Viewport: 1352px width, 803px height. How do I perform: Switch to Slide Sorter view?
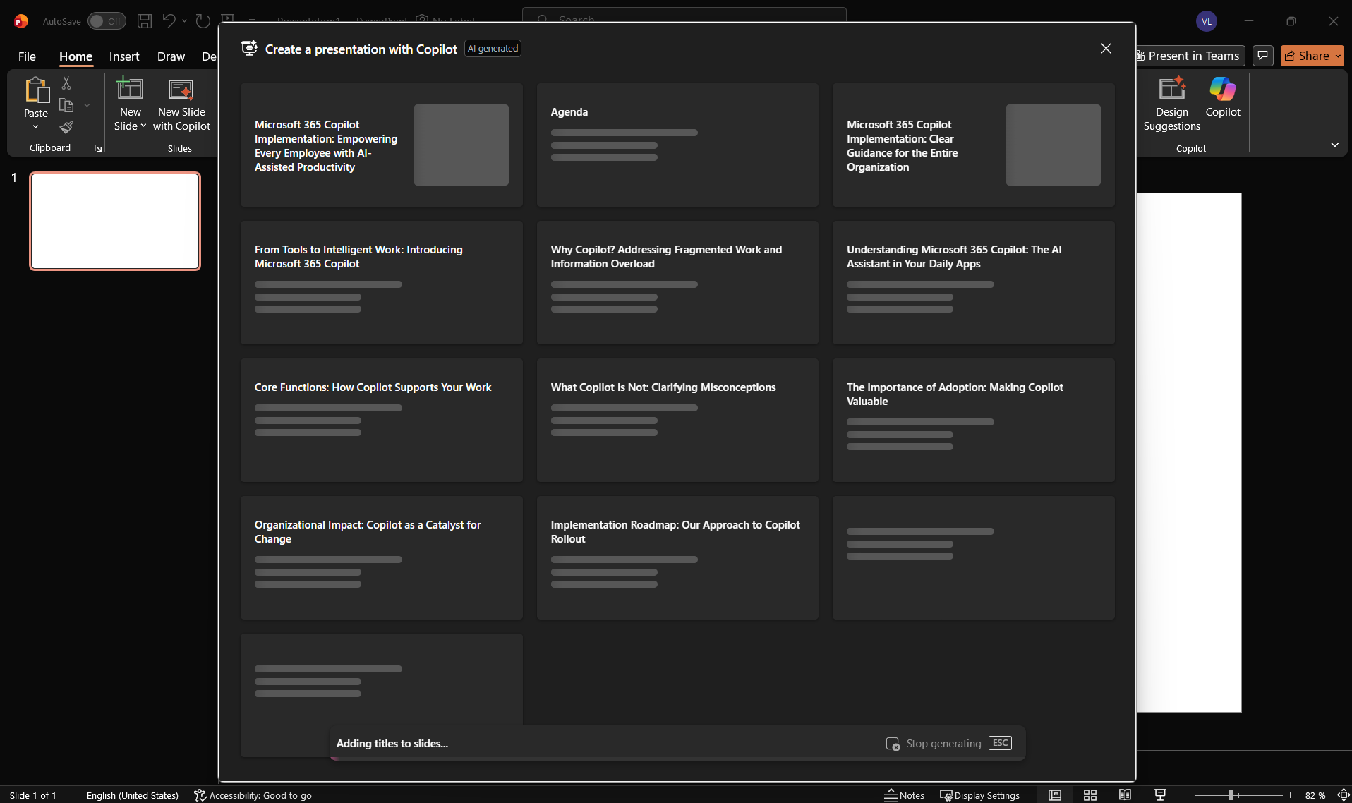pyautogui.click(x=1090, y=795)
